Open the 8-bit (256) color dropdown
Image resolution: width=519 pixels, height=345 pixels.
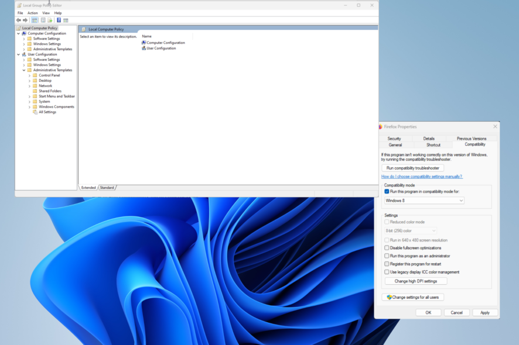pyautogui.click(x=411, y=230)
